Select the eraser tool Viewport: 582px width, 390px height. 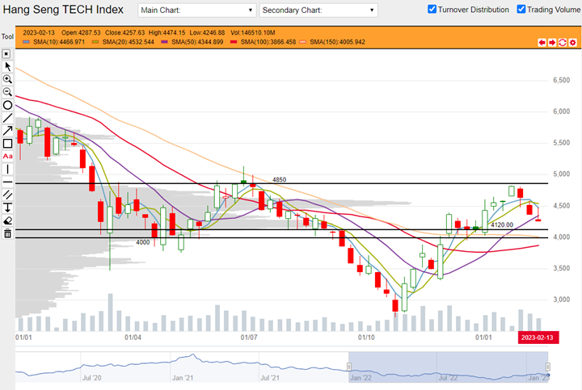tap(7, 220)
